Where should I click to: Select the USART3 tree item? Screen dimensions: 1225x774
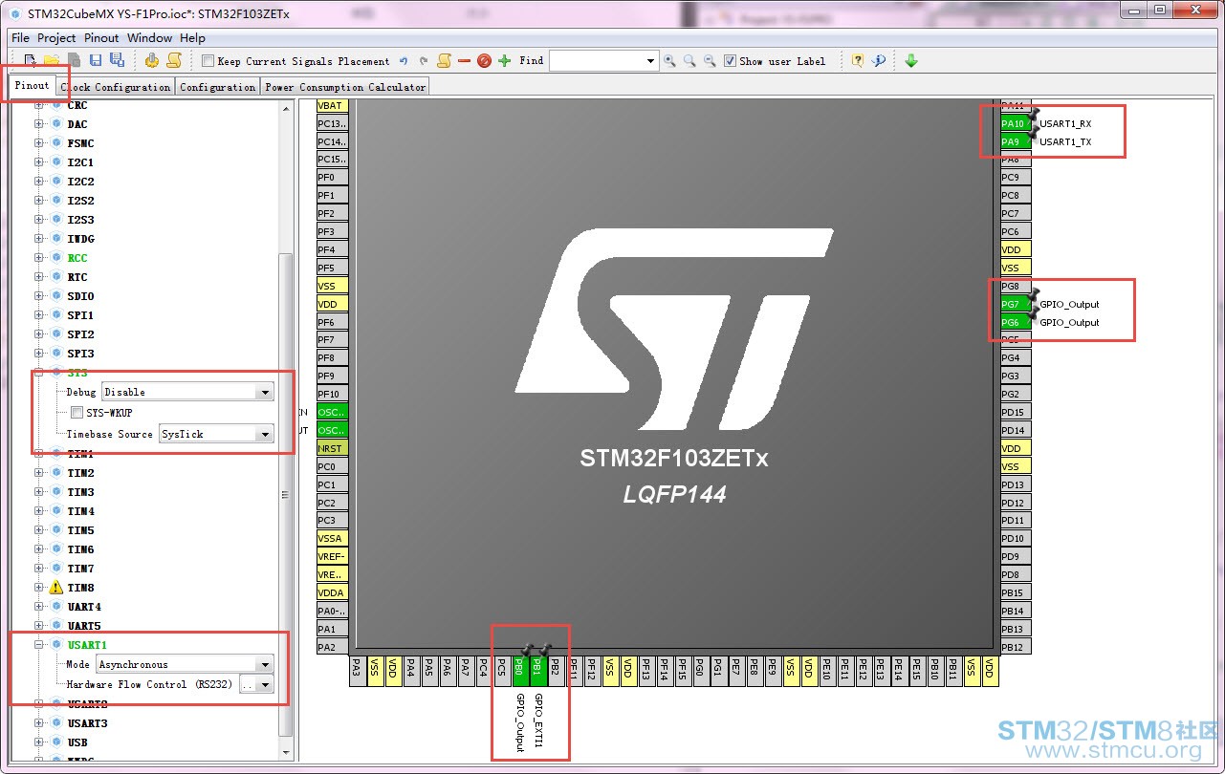coord(87,723)
